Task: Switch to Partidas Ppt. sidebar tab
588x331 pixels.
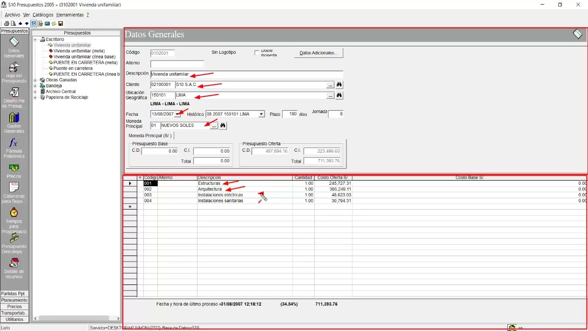Action: pyautogui.click(x=14, y=294)
